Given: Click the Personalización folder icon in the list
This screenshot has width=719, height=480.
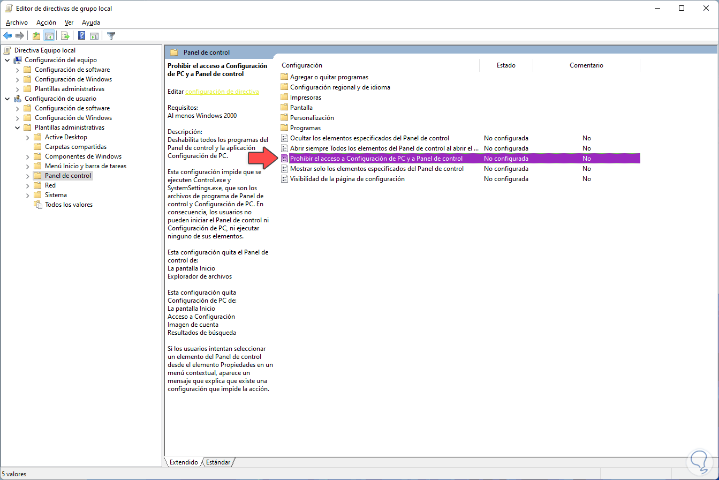Looking at the screenshot, I should [284, 118].
